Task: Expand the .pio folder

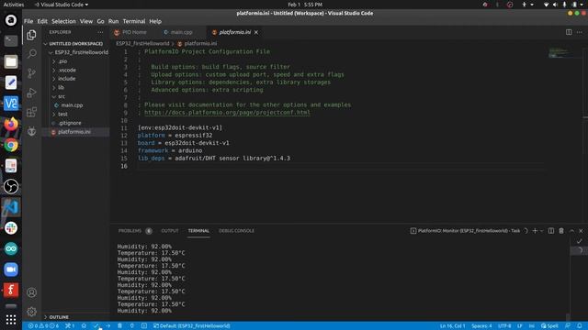Action: pos(75,61)
